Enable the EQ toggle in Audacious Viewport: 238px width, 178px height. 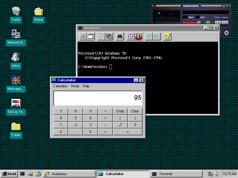(x=218, y=22)
